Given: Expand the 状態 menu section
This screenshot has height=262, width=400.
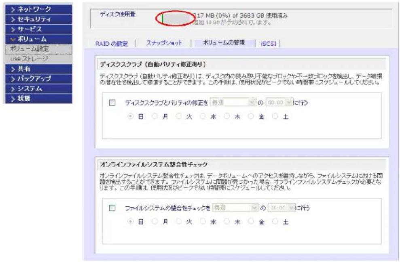Looking at the screenshot, I should [x=38, y=99].
